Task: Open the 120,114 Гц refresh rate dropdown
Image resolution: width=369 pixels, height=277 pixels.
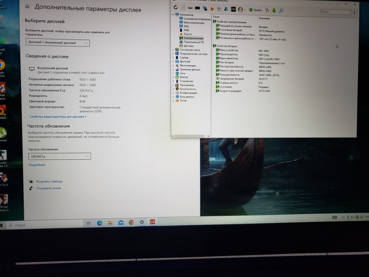Action: click(60, 156)
